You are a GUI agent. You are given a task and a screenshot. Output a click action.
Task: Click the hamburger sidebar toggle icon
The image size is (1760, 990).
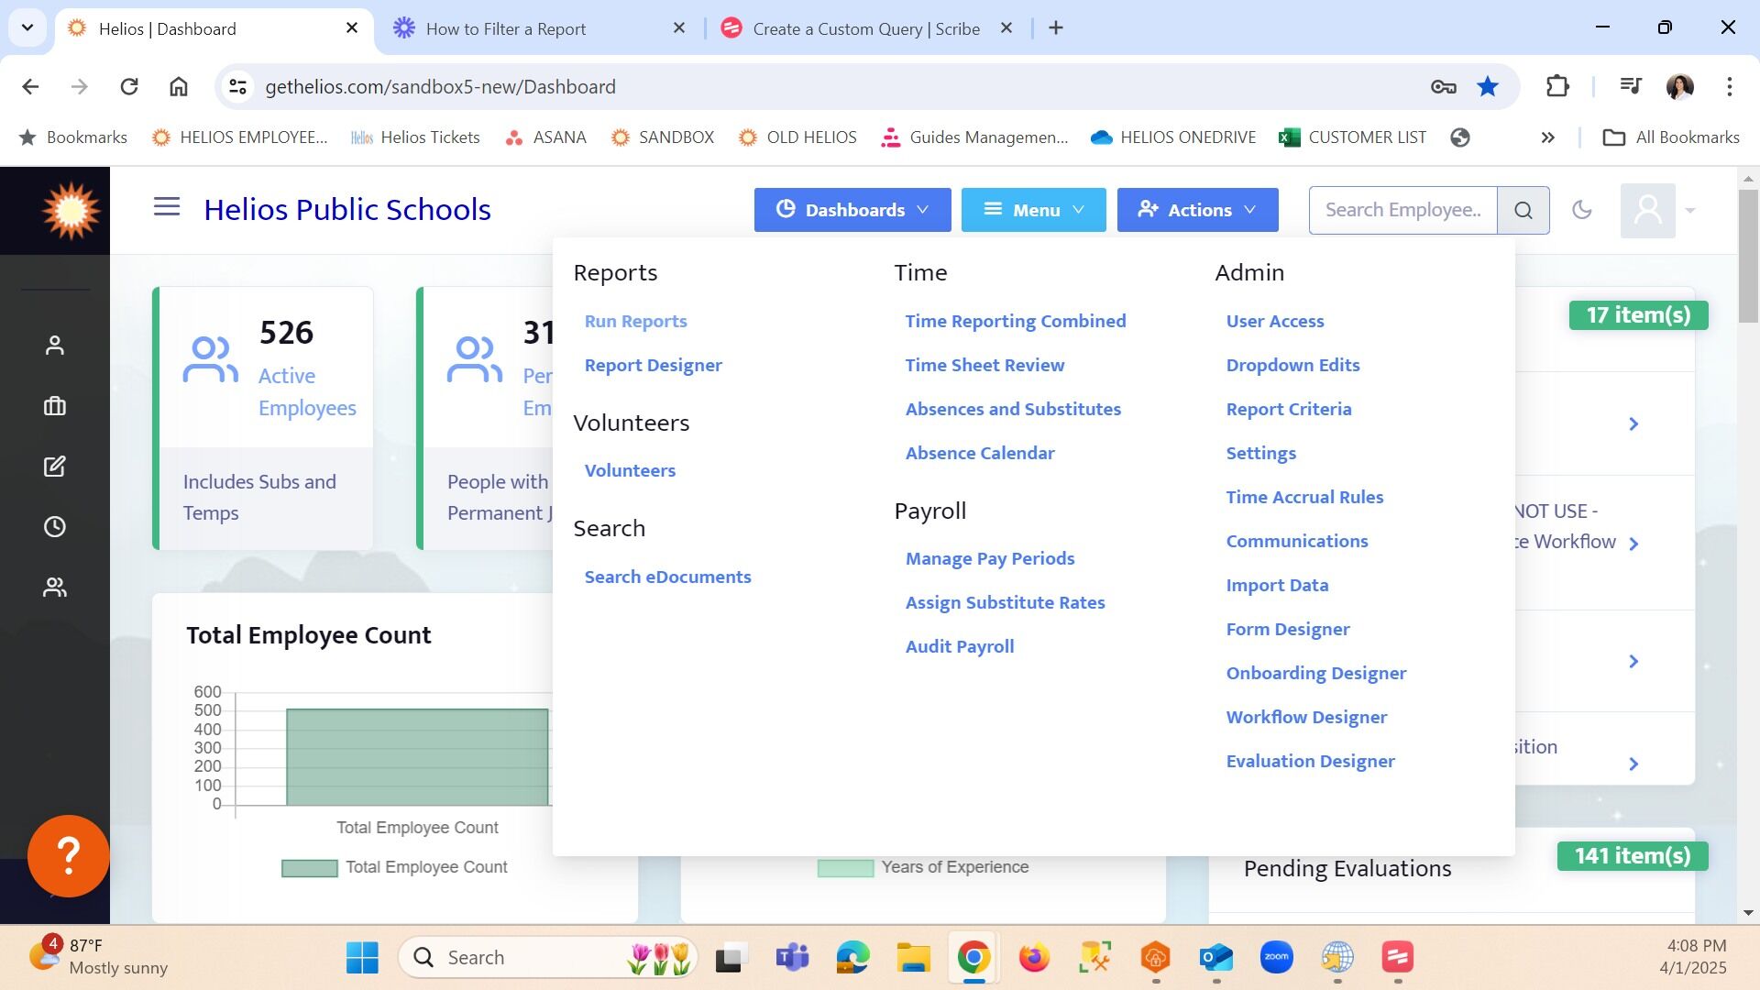(166, 207)
